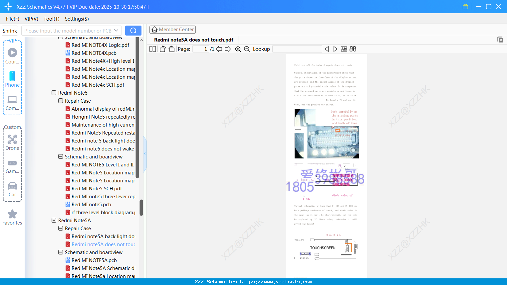The width and height of the screenshot is (507, 285).
Task: Open 'Abnormal display of redMI' repair case
Action: tap(100, 109)
